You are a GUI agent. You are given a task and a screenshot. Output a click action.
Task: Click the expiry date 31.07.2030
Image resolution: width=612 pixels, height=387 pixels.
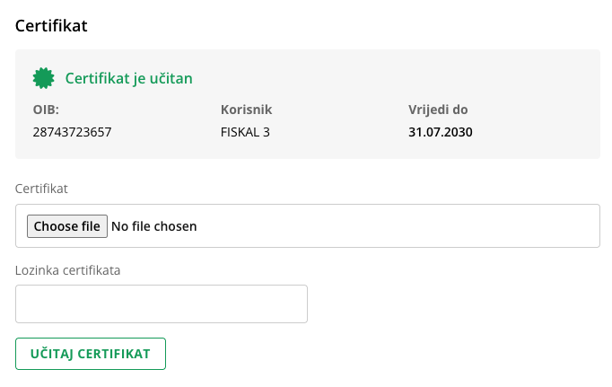(440, 133)
